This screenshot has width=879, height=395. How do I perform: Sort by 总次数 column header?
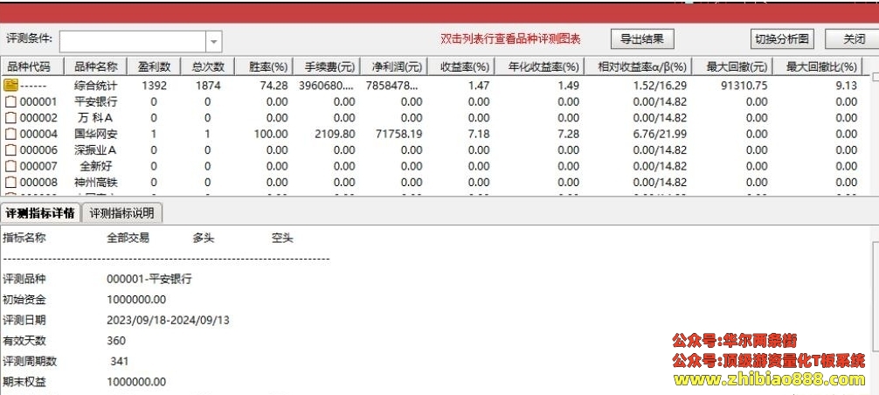(x=208, y=66)
